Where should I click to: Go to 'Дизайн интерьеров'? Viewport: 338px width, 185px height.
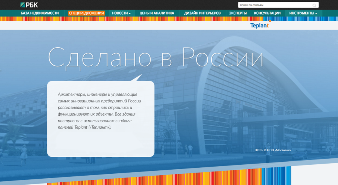pyautogui.click(x=202, y=13)
